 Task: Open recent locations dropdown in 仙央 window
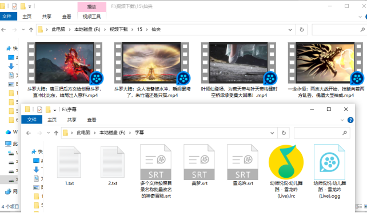tap(23, 30)
